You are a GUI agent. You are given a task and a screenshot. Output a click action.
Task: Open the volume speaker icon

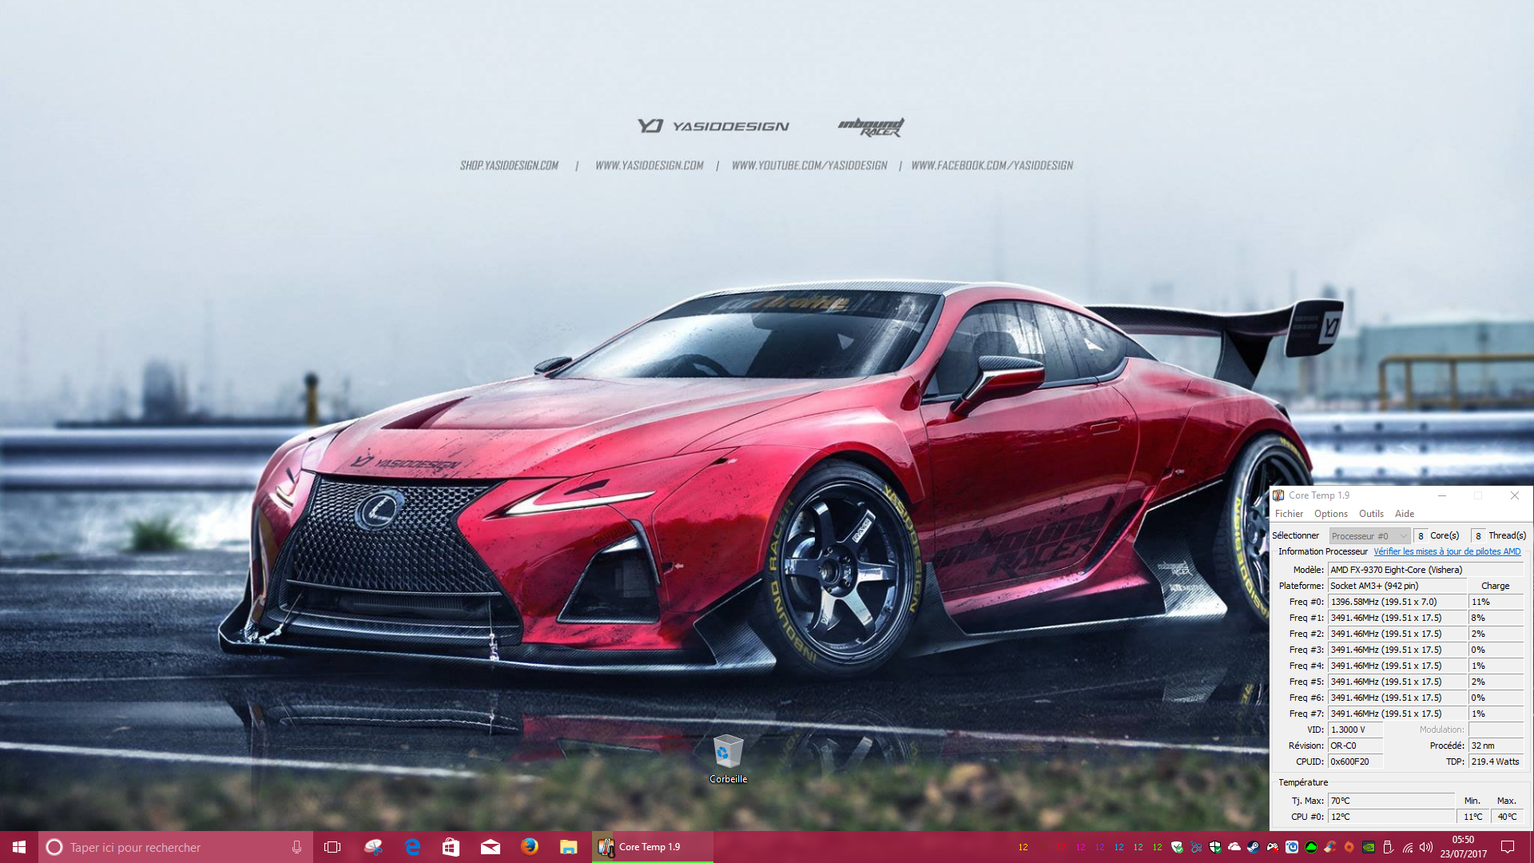coord(1426,847)
